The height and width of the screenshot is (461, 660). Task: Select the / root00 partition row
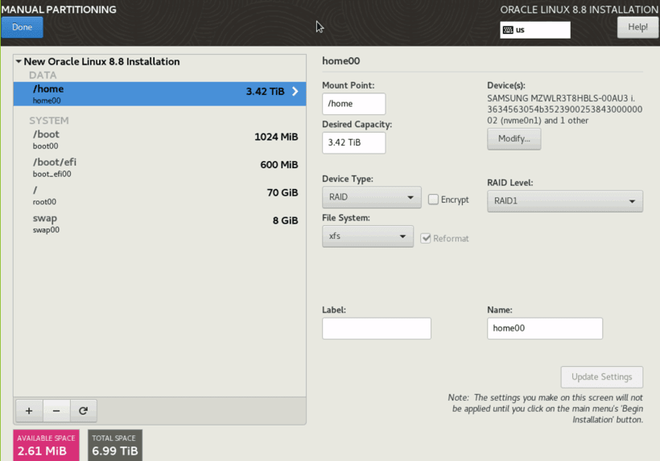pos(159,196)
